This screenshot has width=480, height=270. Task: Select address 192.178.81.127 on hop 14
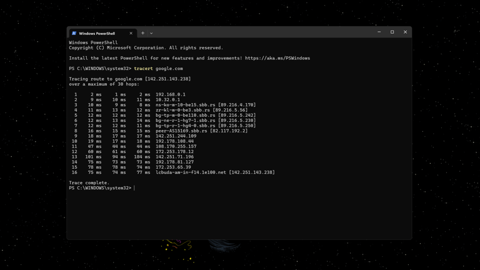174,162
